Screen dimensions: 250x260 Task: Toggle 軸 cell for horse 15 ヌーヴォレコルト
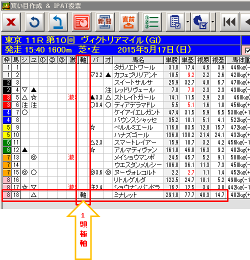83,172
